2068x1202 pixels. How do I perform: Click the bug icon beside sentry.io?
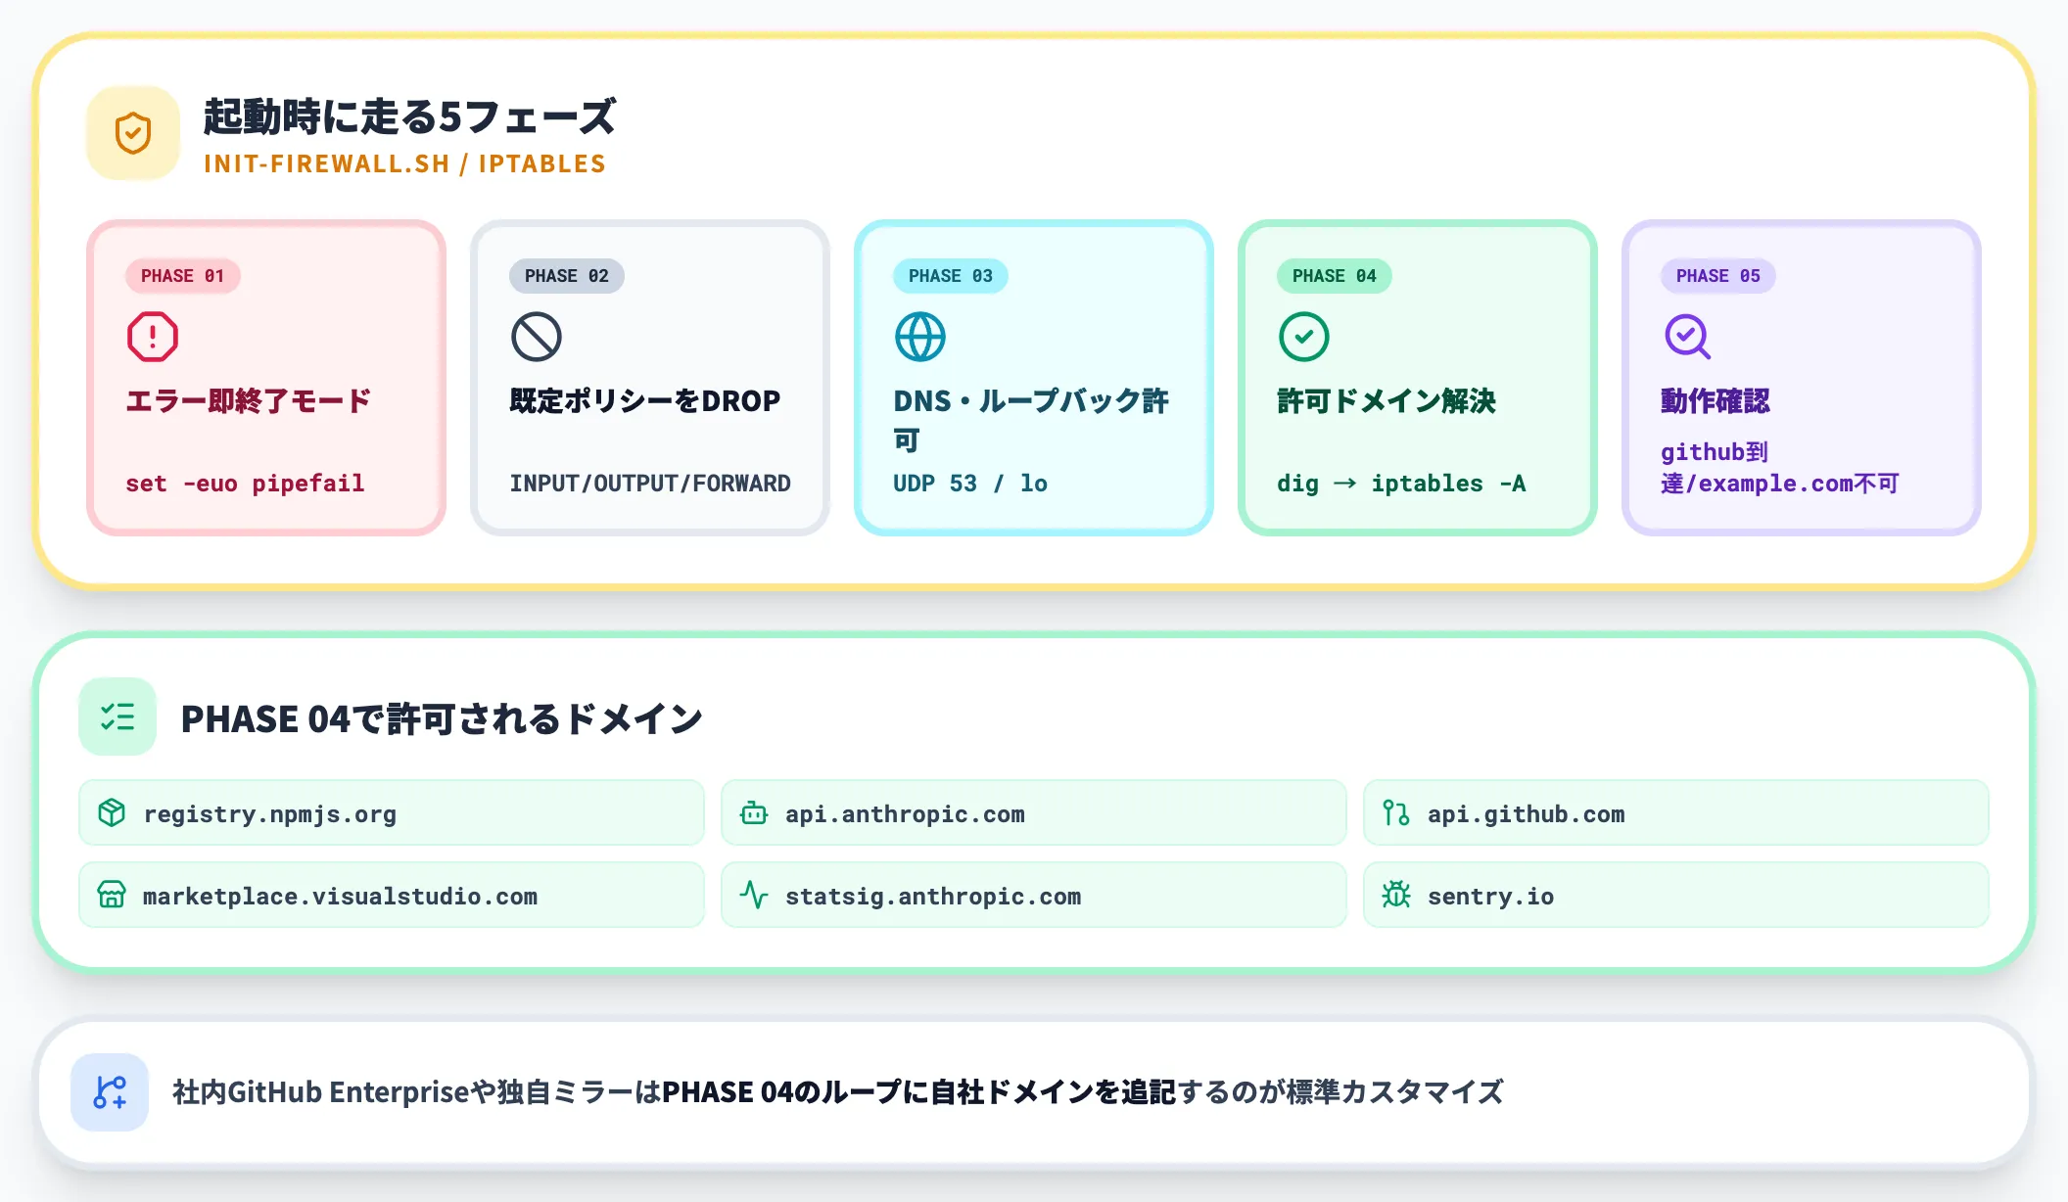coord(1396,895)
